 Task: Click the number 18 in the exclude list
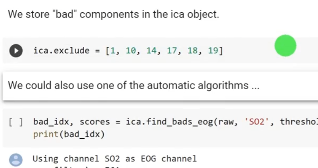[x=193, y=51]
